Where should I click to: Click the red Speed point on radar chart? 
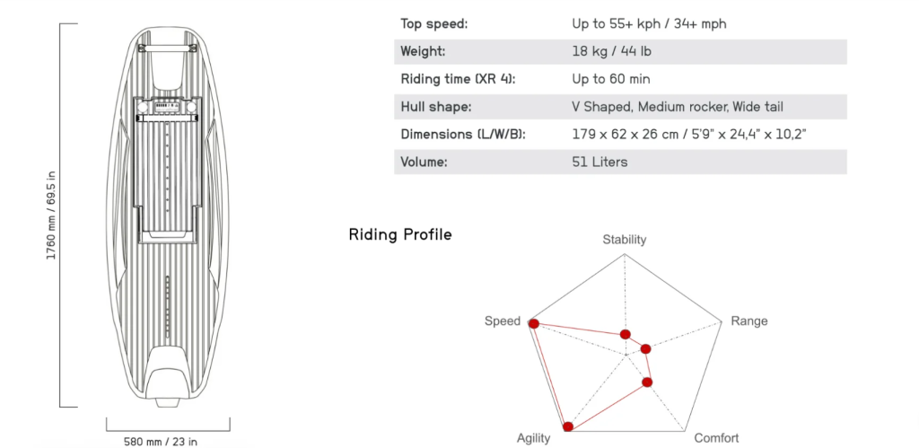click(x=534, y=323)
